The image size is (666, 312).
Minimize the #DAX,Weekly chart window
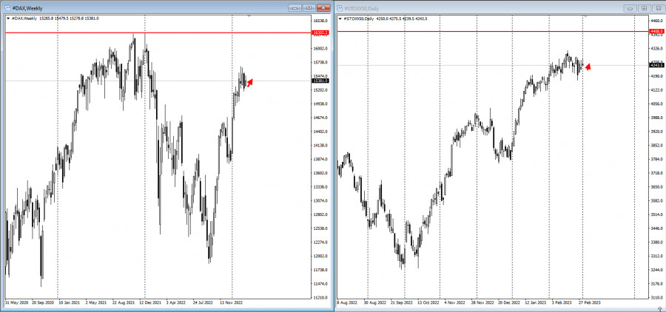coord(295,7)
